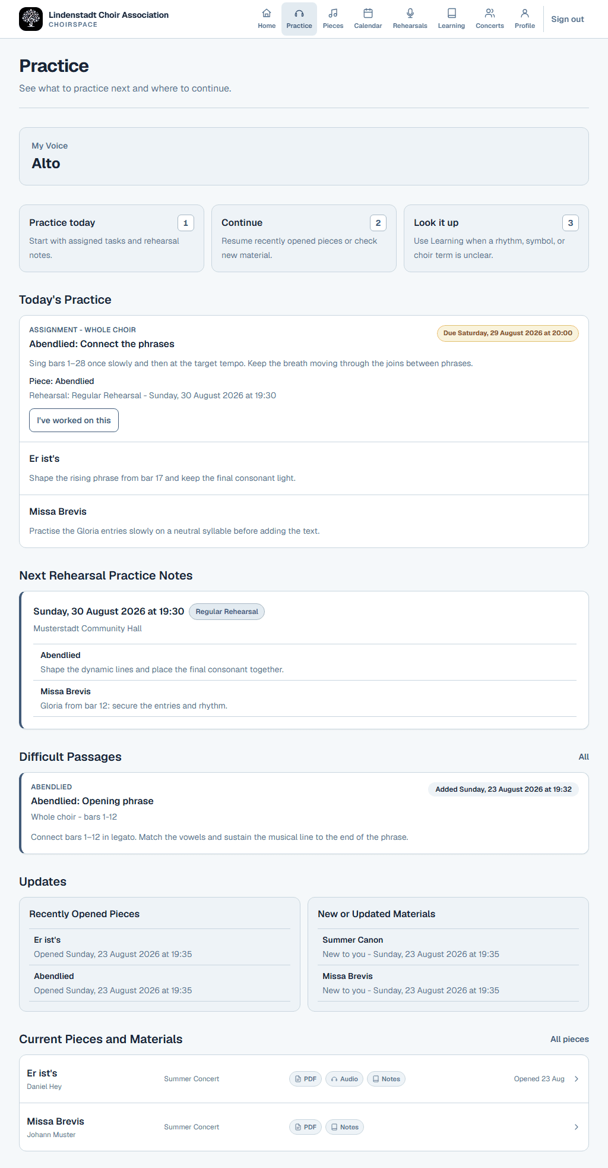This screenshot has width=608, height=1168.
Task: Open the All pieces link
Action: [x=569, y=1039]
